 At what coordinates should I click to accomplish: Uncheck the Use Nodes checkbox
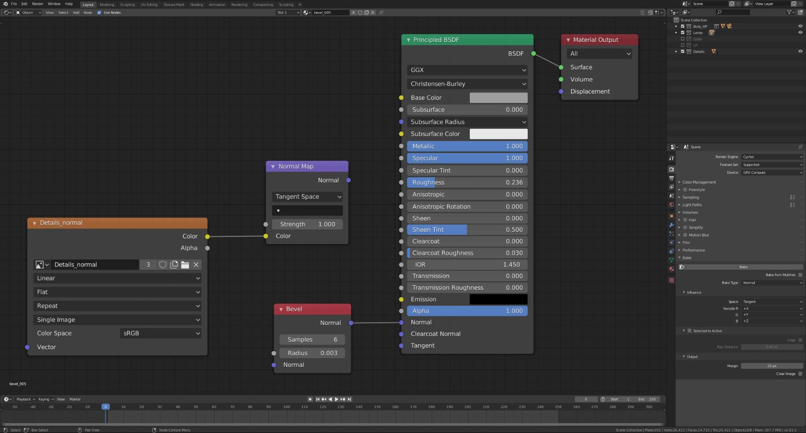[x=99, y=12]
